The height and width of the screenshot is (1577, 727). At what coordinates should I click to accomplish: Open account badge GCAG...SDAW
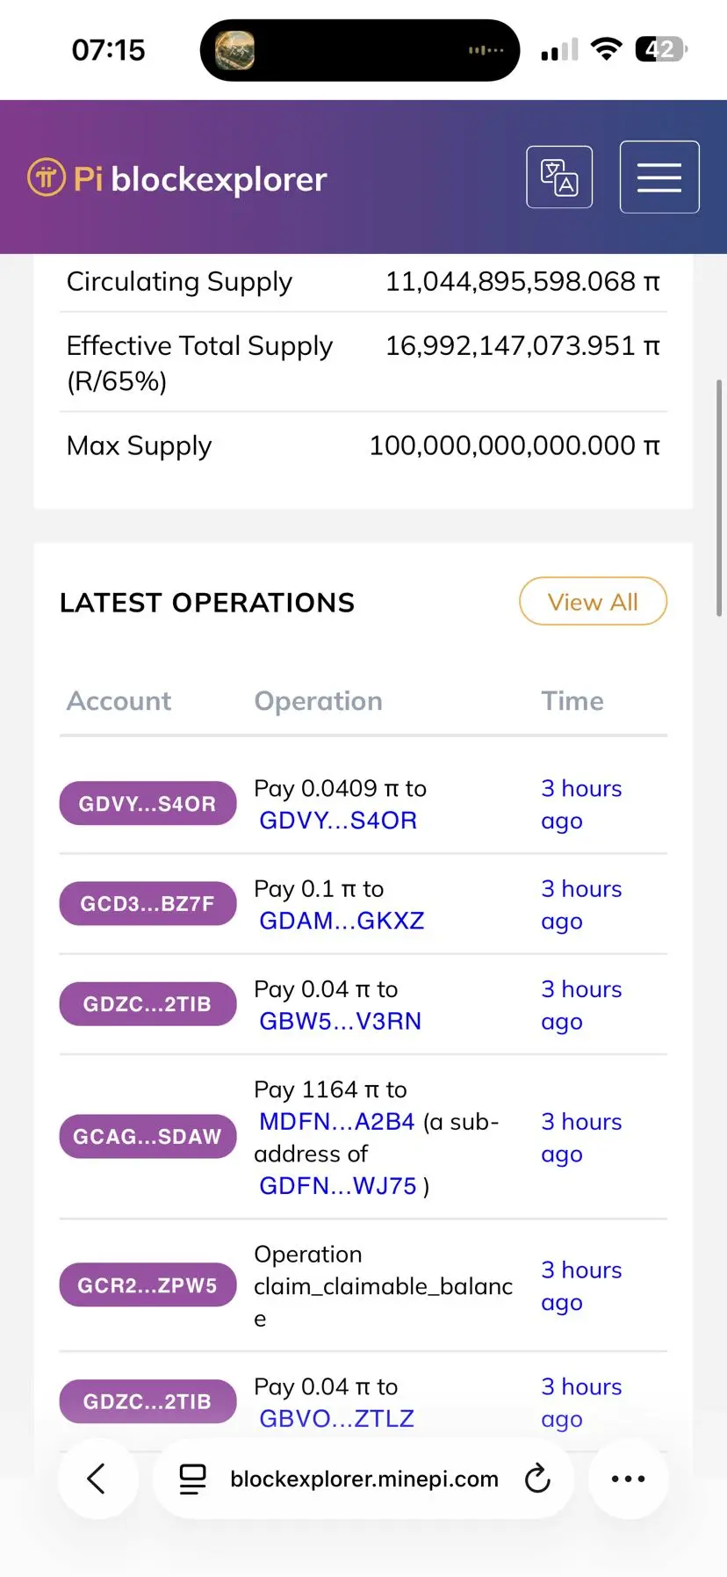148,1136
